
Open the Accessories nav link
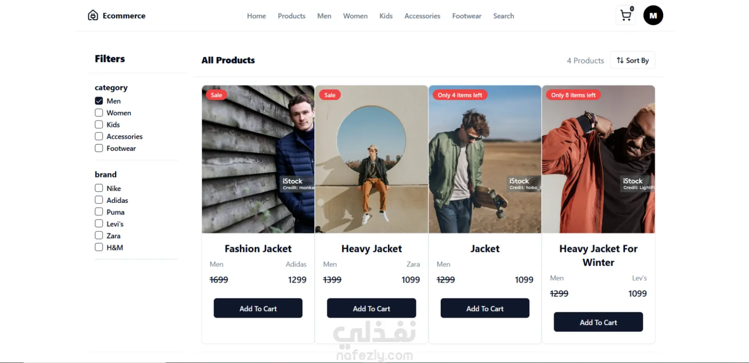tap(422, 16)
